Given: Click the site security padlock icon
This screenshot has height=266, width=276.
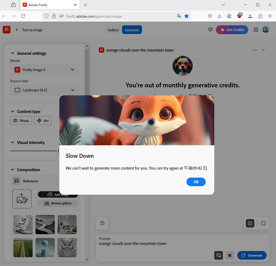Looking at the screenshot, I should [x=54, y=16].
